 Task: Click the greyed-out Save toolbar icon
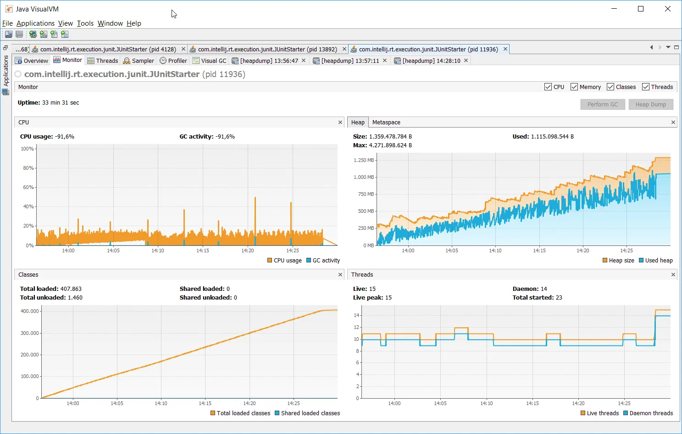coord(19,34)
